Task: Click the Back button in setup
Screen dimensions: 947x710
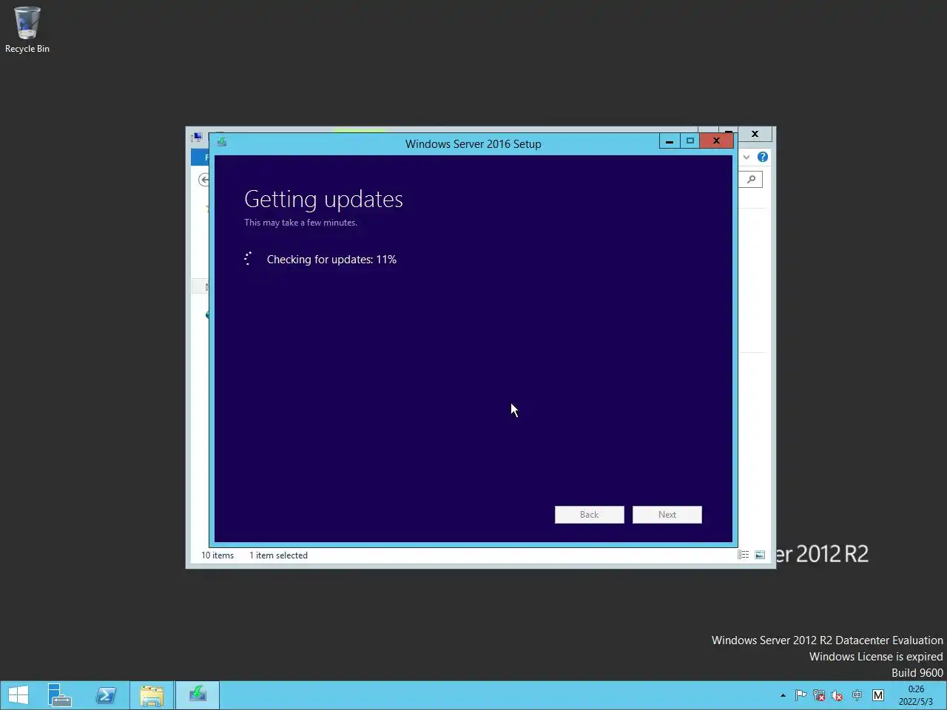Action: pos(590,515)
